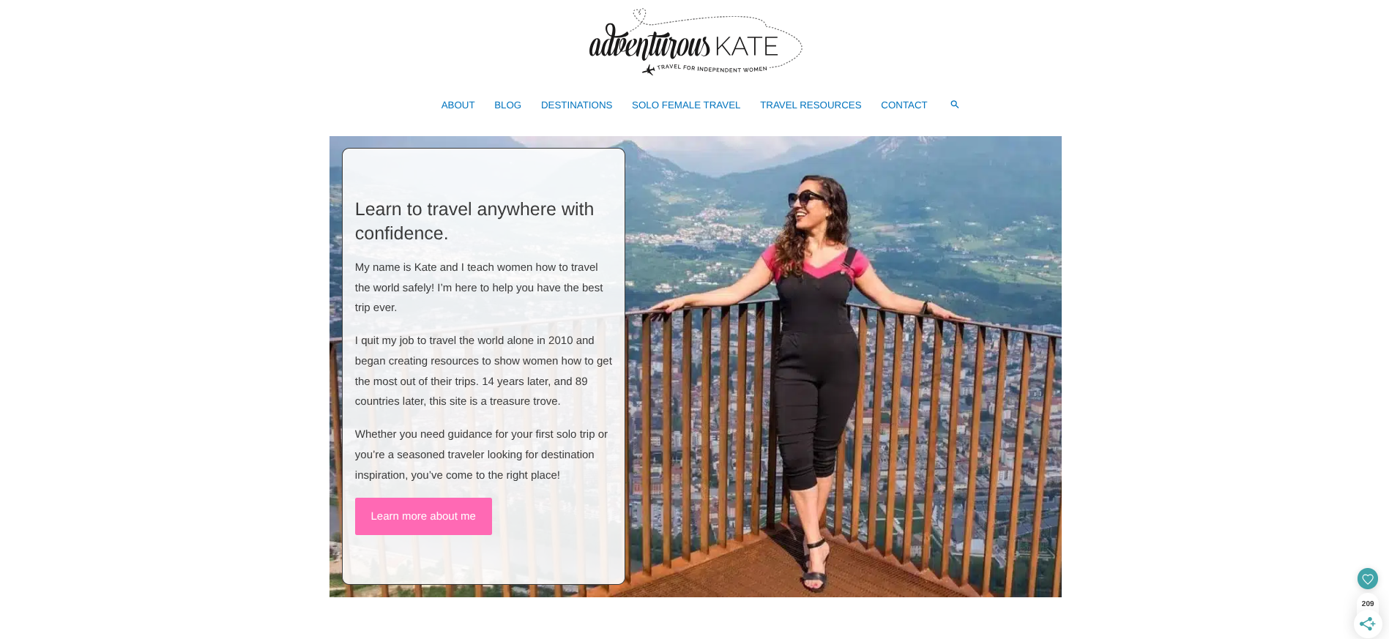Click the Adventurous Kate logo
This screenshot has height=639, width=1389.
click(x=695, y=42)
